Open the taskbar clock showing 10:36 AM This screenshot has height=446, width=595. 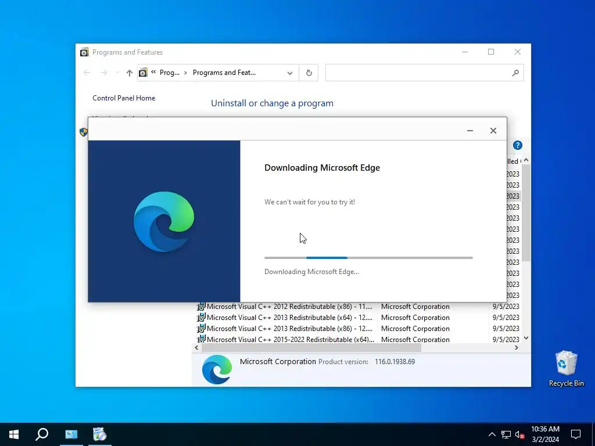coord(545,434)
